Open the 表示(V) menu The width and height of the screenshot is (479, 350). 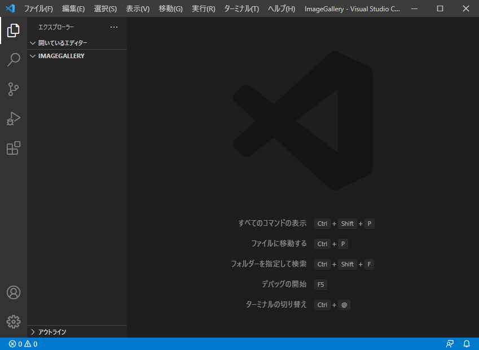138,8
